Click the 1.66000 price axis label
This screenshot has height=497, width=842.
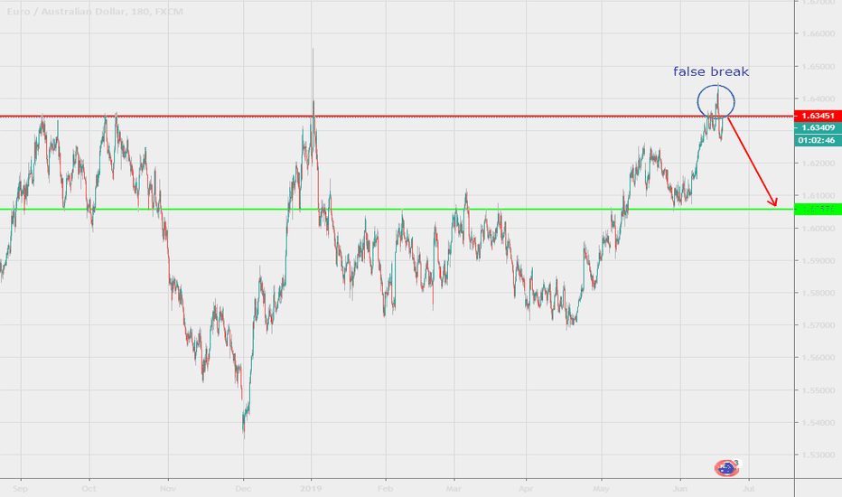[x=819, y=33]
